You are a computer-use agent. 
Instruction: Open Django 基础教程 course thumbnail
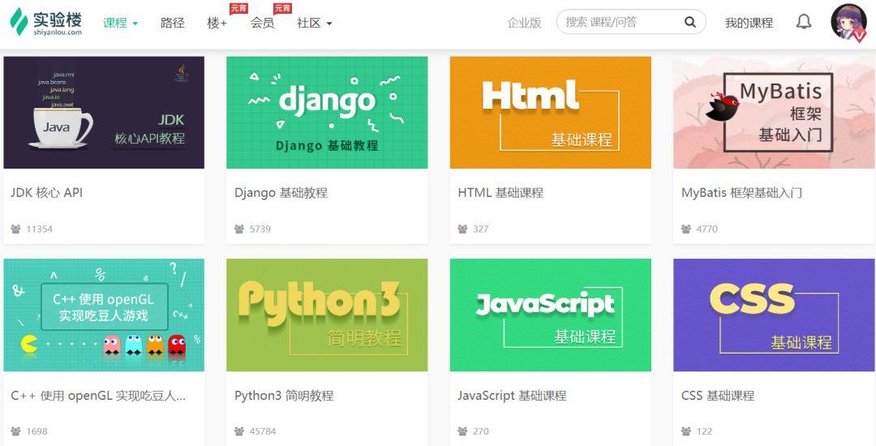[327, 112]
